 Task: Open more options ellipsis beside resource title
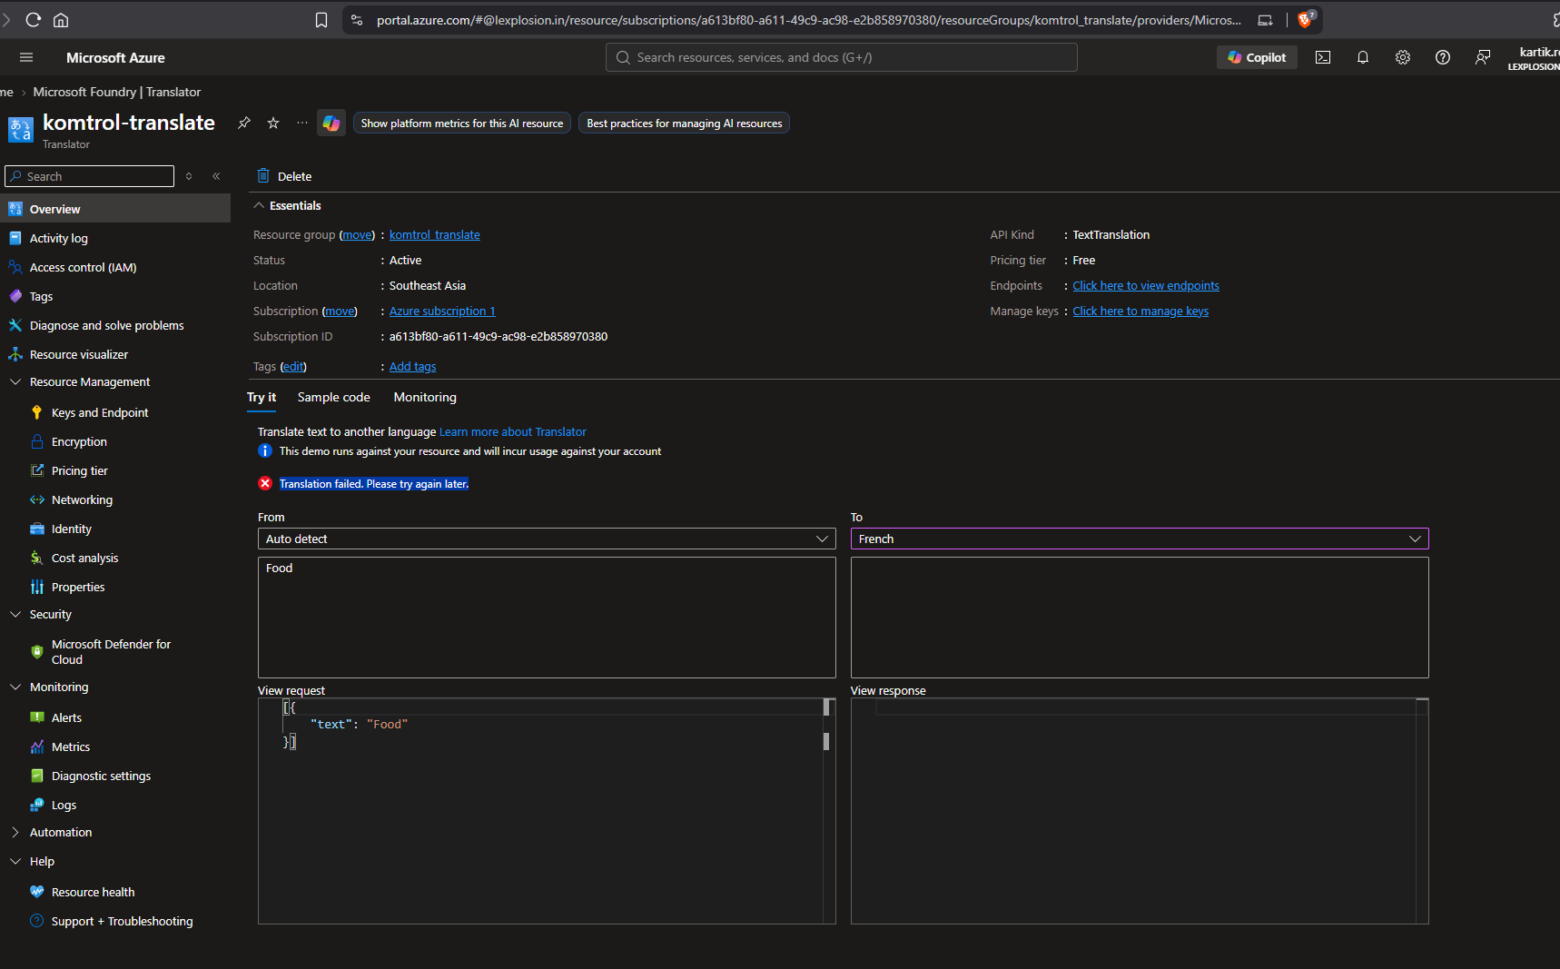click(302, 123)
